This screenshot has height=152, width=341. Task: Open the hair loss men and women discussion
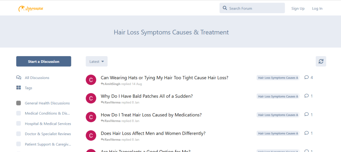pos(153,133)
